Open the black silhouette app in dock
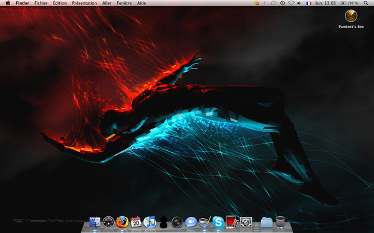The image size is (374, 233). click(x=163, y=222)
